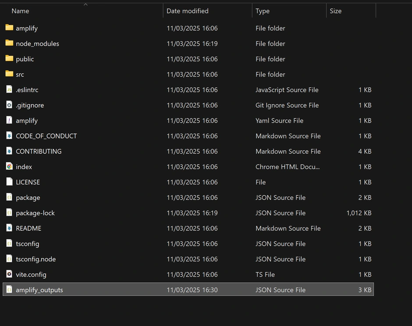Click the Chrome icon beside index
This screenshot has width=412, height=326.
click(9, 167)
